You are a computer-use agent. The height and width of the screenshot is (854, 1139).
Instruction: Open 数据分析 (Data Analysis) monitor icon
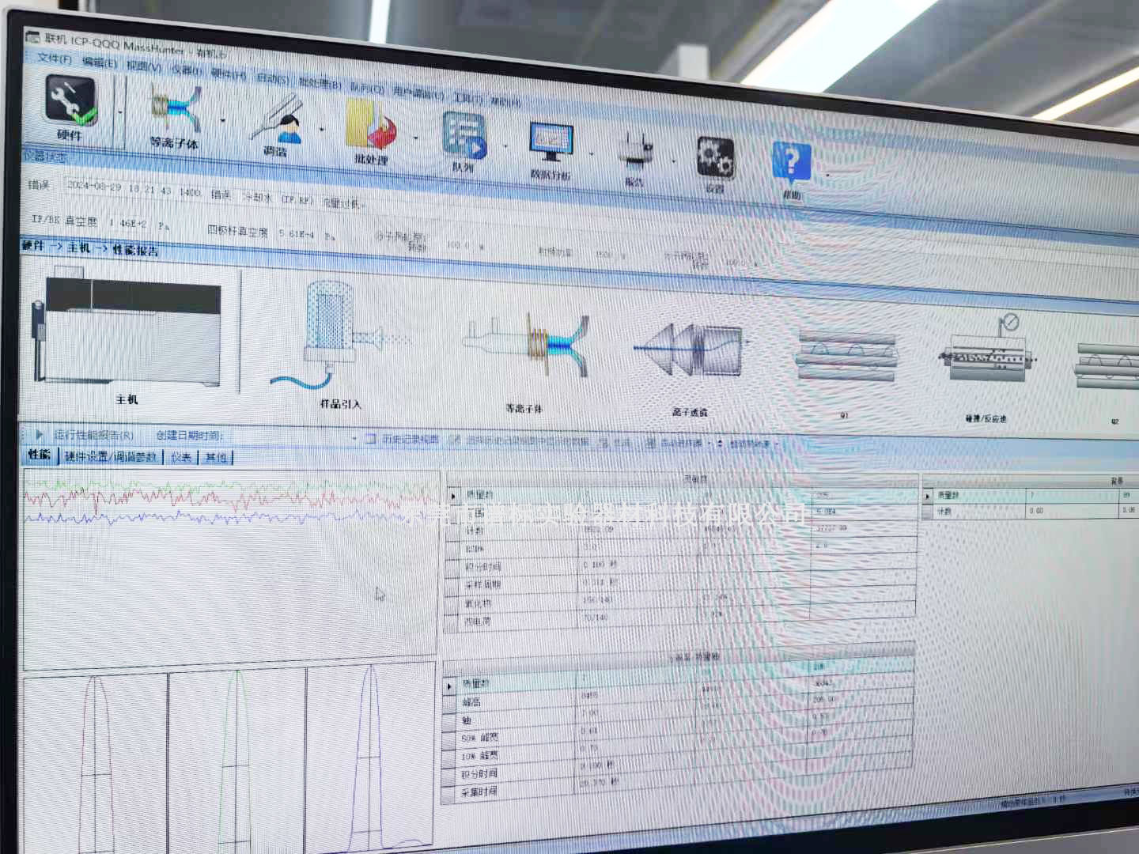coord(551,147)
